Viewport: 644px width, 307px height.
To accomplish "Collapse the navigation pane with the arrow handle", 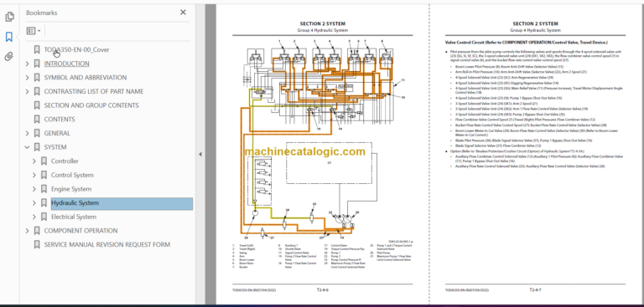I will point(200,155).
